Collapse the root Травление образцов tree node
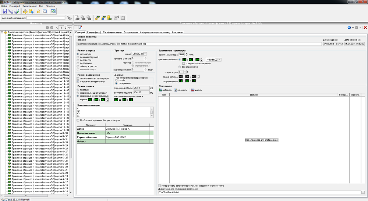368x201 pixels. click(x=2, y=32)
